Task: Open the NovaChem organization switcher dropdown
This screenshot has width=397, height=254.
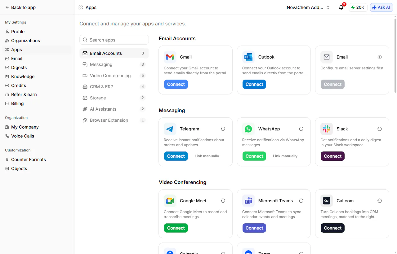Action: [308, 7]
